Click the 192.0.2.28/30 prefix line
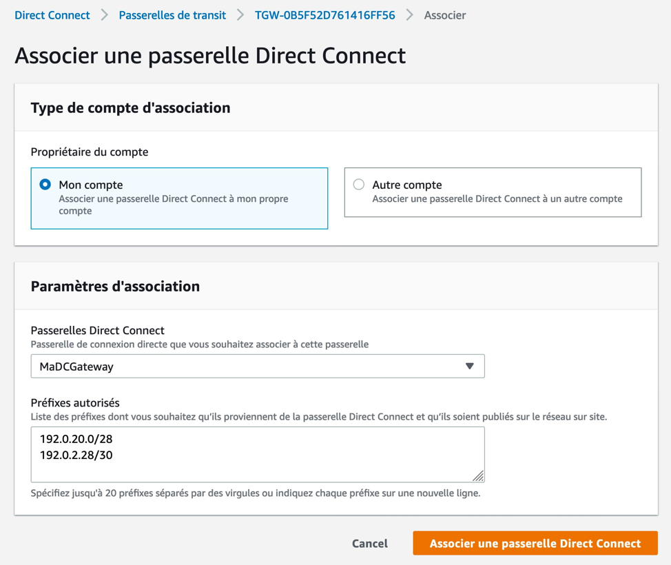This screenshot has width=671, height=565. coord(76,455)
